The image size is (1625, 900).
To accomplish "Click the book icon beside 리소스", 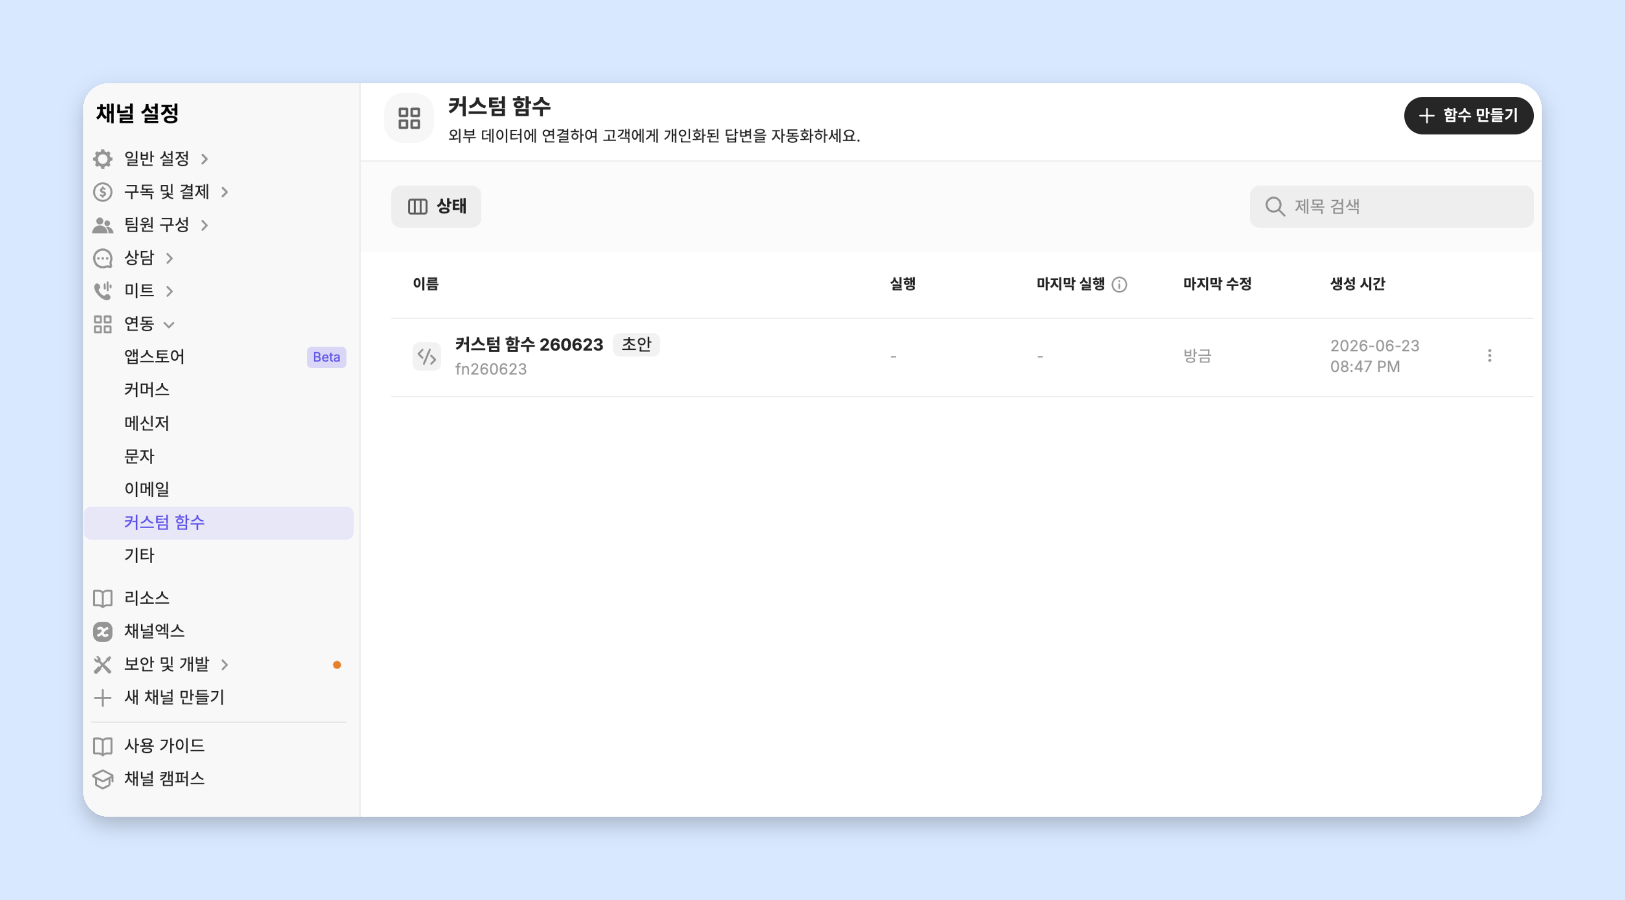I will 103,598.
